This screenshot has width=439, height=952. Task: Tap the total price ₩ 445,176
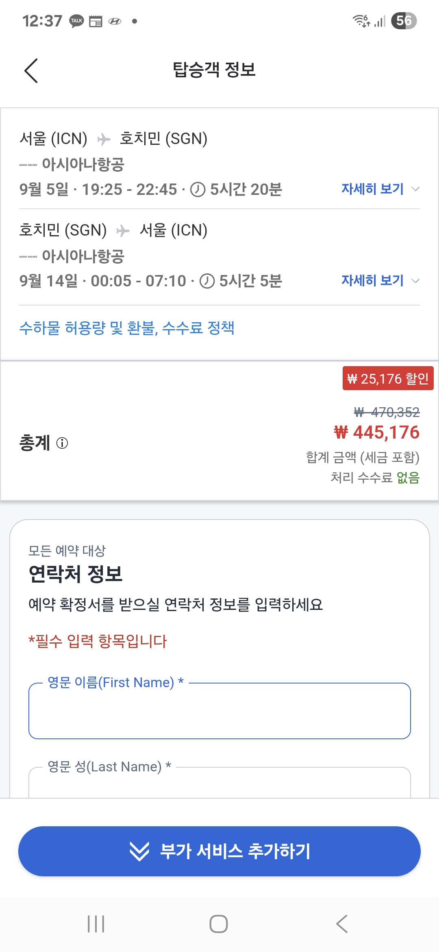click(376, 432)
